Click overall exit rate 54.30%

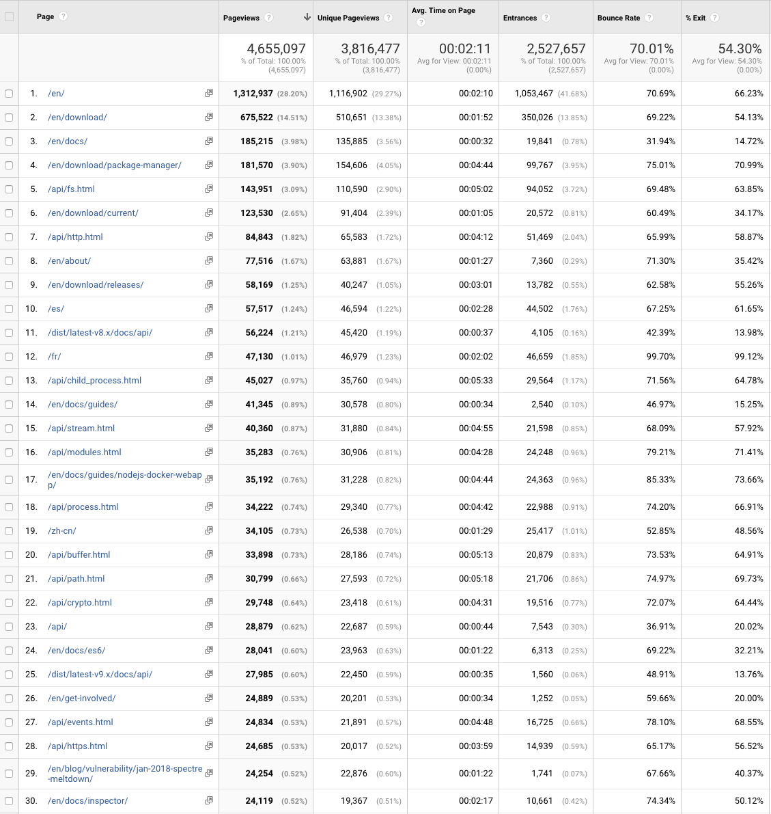(740, 49)
